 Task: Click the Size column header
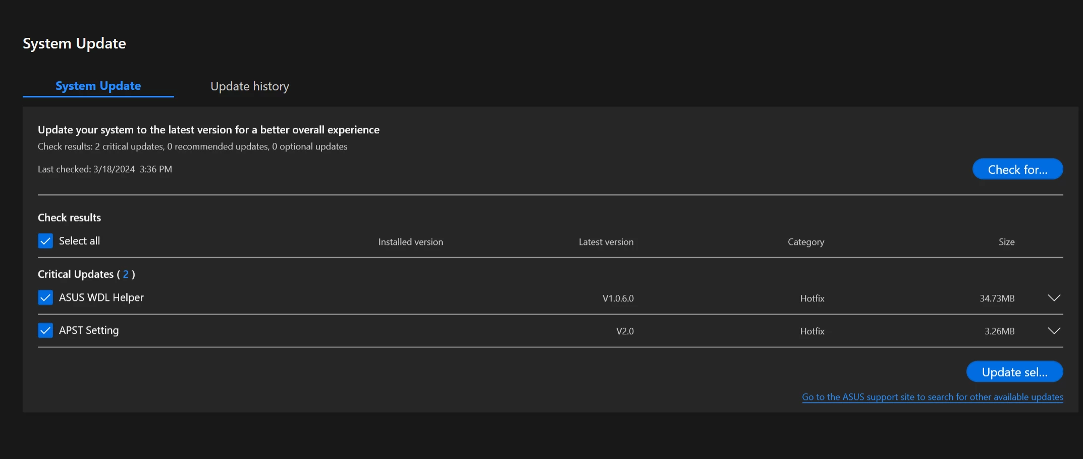(1006, 242)
